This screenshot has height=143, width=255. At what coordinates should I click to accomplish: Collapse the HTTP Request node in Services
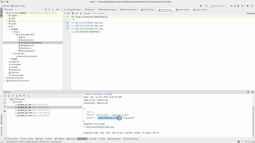pyautogui.click(x=8, y=99)
